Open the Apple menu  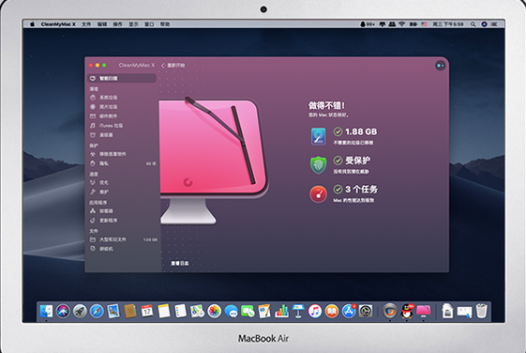33,24
